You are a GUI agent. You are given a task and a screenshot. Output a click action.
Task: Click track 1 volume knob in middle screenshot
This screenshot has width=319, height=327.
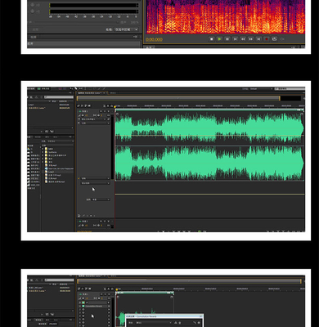pos(83,115)
